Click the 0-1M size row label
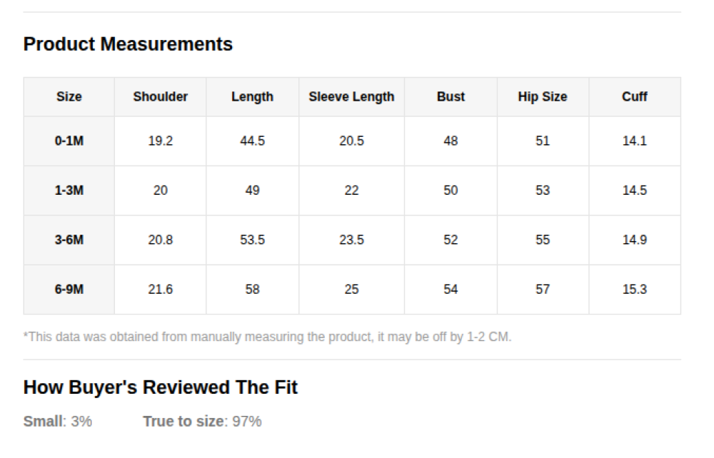The width and height of the screenshot is (714, 458). point(69,141)
